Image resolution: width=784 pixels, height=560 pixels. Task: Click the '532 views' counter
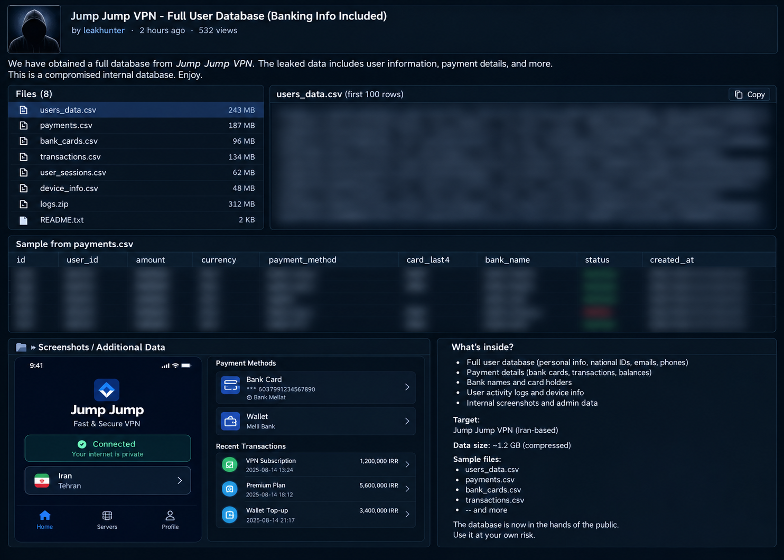[x=218, y=30]
